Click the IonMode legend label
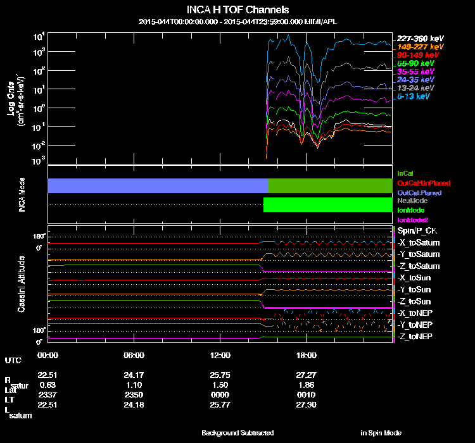Image resolution: width=475 pixels, height=443 pixels. coord(411,210)
